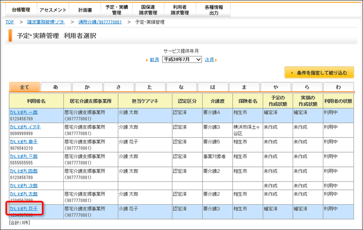This screenshot has height=230, width=363.
Task: Click the 居宅介護支援事業所 column header
Action: point(91,101)
